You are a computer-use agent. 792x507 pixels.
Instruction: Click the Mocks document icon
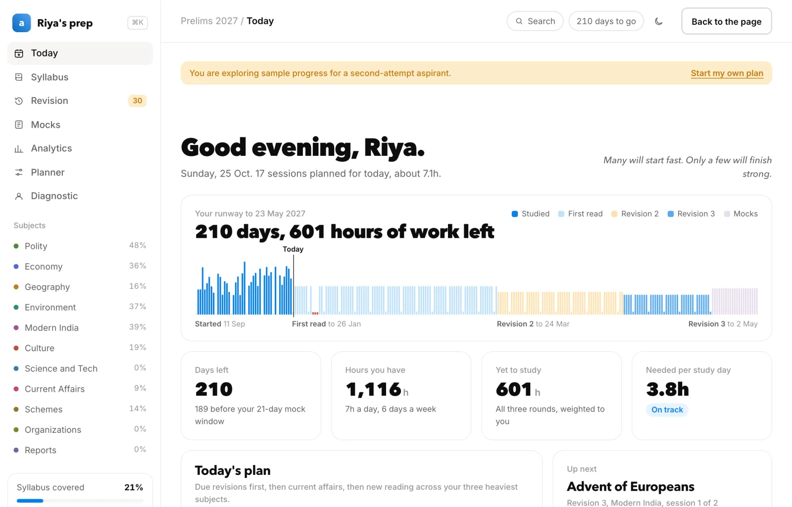pyautogui.click(x=19, y=125)
